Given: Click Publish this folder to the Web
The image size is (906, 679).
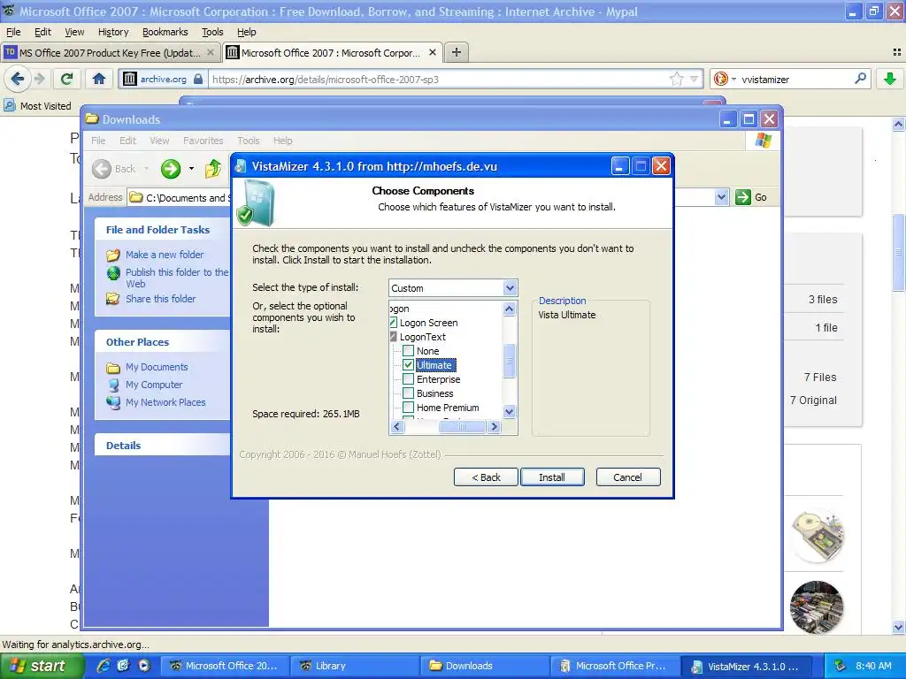Looking at the screenshot, I should coord(177,278).
